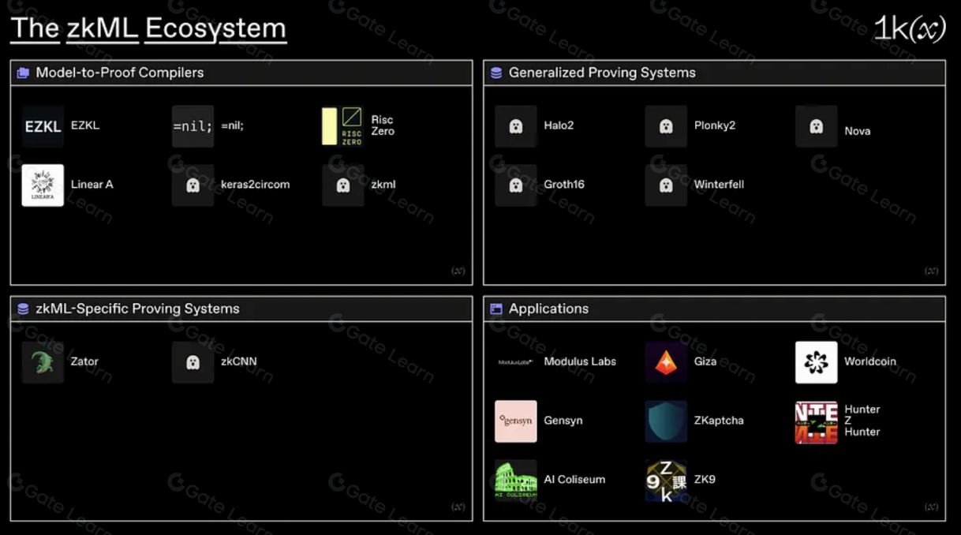Select the Giza orange triangle icon
The height and width of the screenshot is (535, 961).
click(666, 362)
